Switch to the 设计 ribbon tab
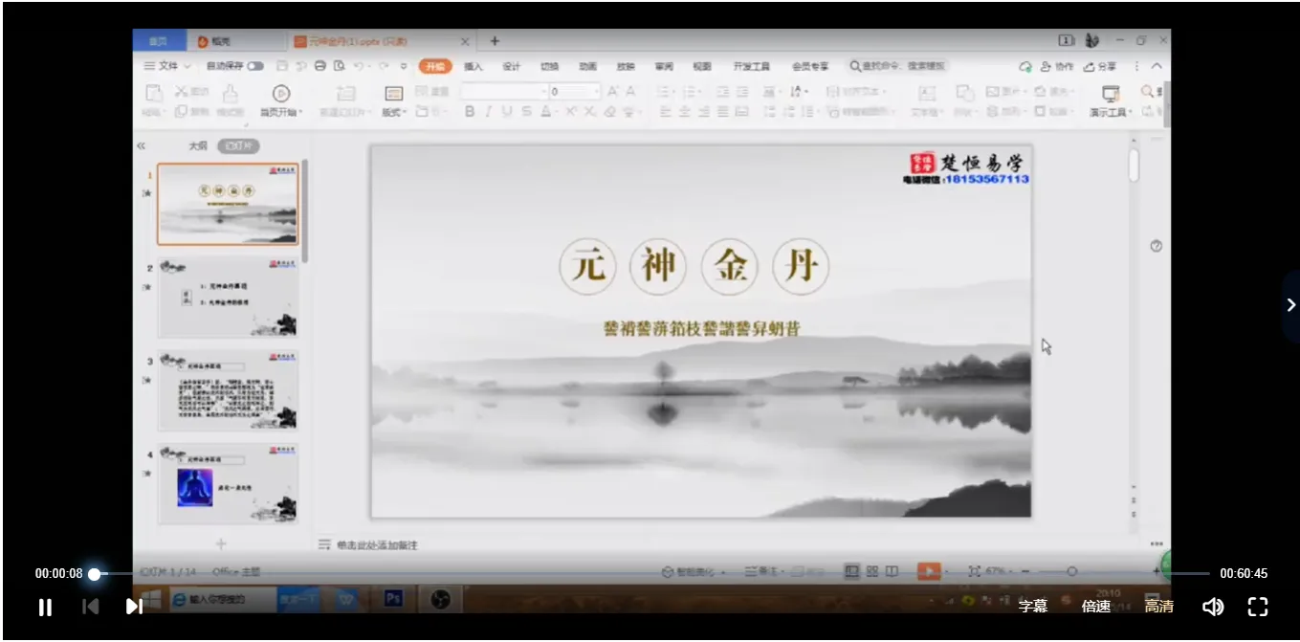Screen dimensions: 1300x642 (x=512, y=66)
